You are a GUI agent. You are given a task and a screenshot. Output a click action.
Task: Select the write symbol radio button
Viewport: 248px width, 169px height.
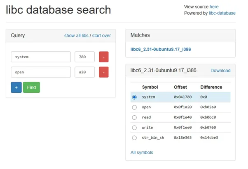[134, 128]
